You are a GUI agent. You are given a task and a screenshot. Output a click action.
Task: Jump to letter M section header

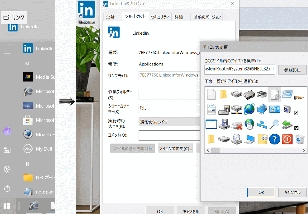[x=27, y=64]
